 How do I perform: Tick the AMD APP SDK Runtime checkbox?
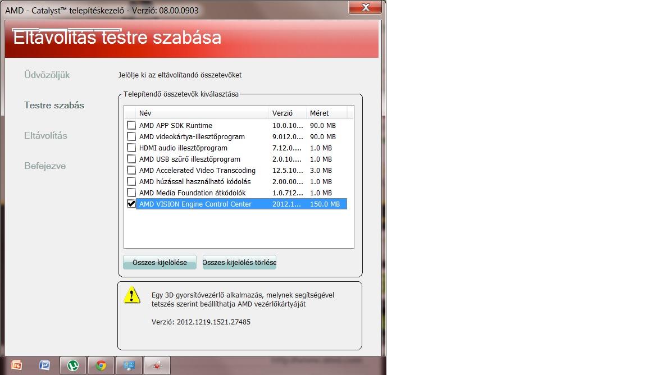(x=131, y=125)
